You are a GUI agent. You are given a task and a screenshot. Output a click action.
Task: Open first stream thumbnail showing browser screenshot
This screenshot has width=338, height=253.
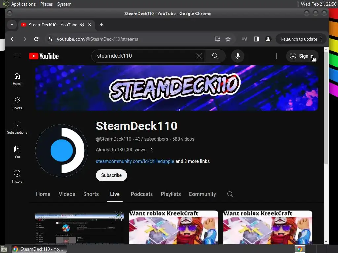[x=80, y=227]
